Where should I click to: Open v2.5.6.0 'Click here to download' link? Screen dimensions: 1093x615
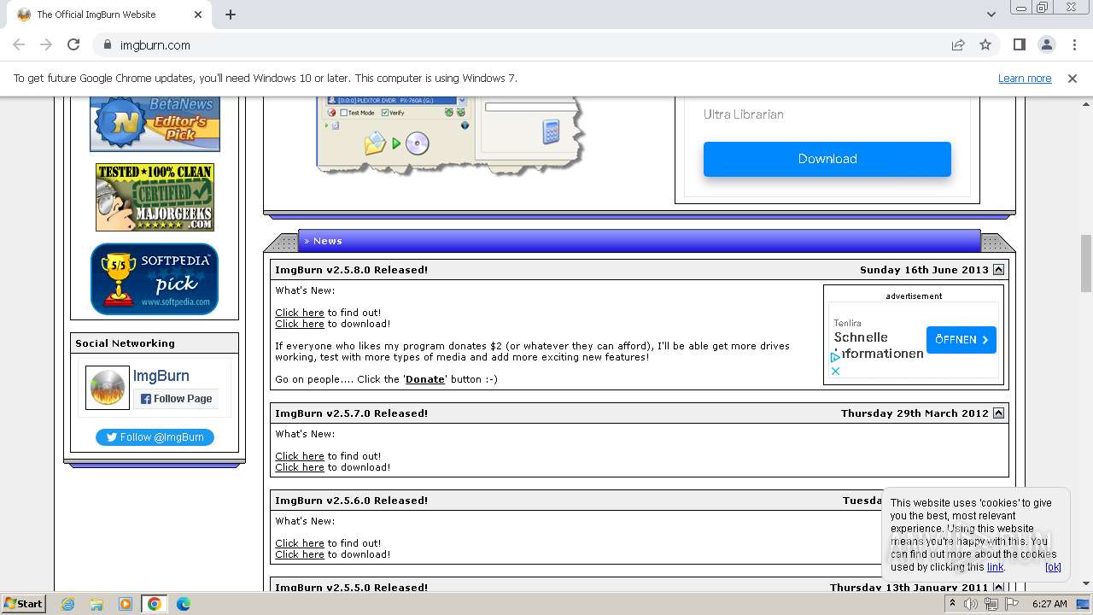300,554
